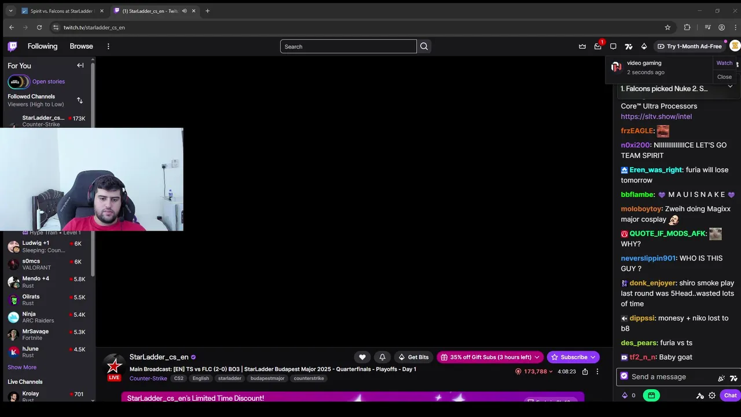Open the Counter-Strike category link
The image size is (741, 417).
click(x=148, y=378)
